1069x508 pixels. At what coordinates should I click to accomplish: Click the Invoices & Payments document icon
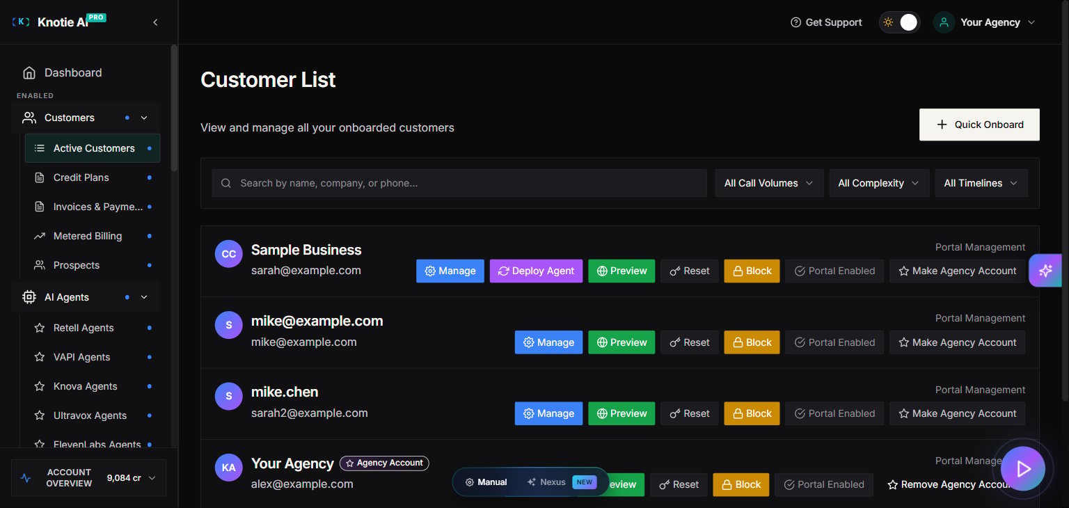click(40, 207)
